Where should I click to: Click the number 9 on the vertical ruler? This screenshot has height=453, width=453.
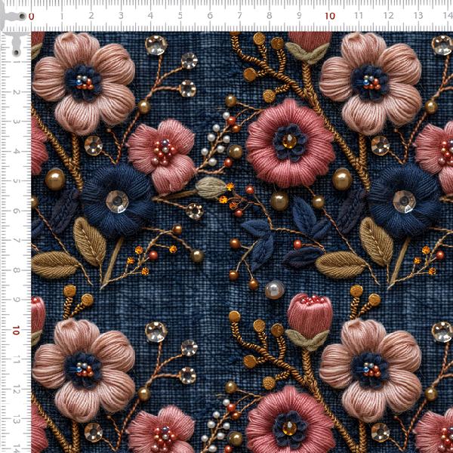[x=17, y=300]
